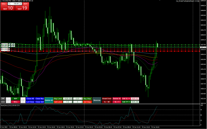Click the 22 Jun 16:15 time axis label
207x129 pixels.
point(51,127)
